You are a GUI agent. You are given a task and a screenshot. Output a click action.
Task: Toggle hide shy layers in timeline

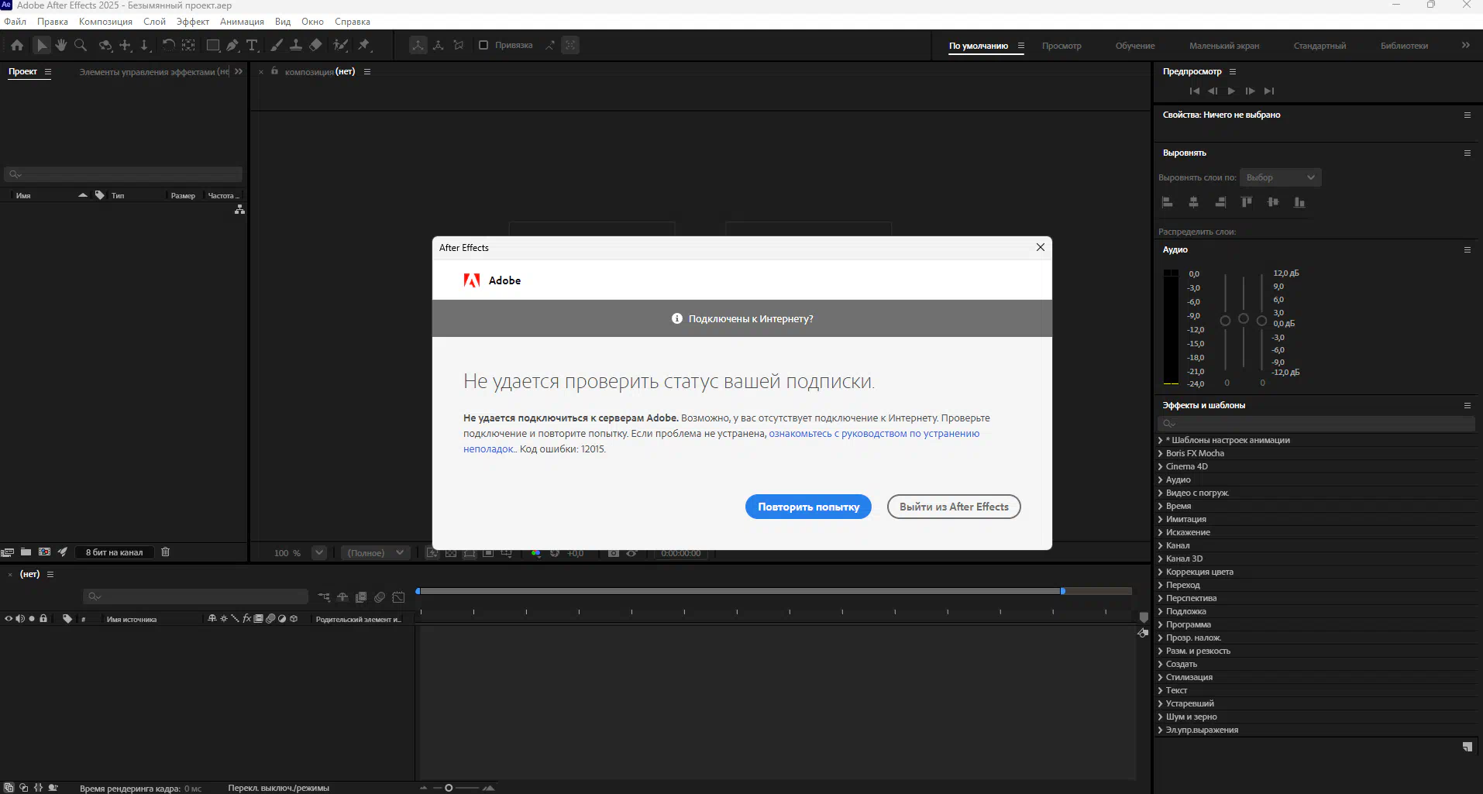point(342,597)
